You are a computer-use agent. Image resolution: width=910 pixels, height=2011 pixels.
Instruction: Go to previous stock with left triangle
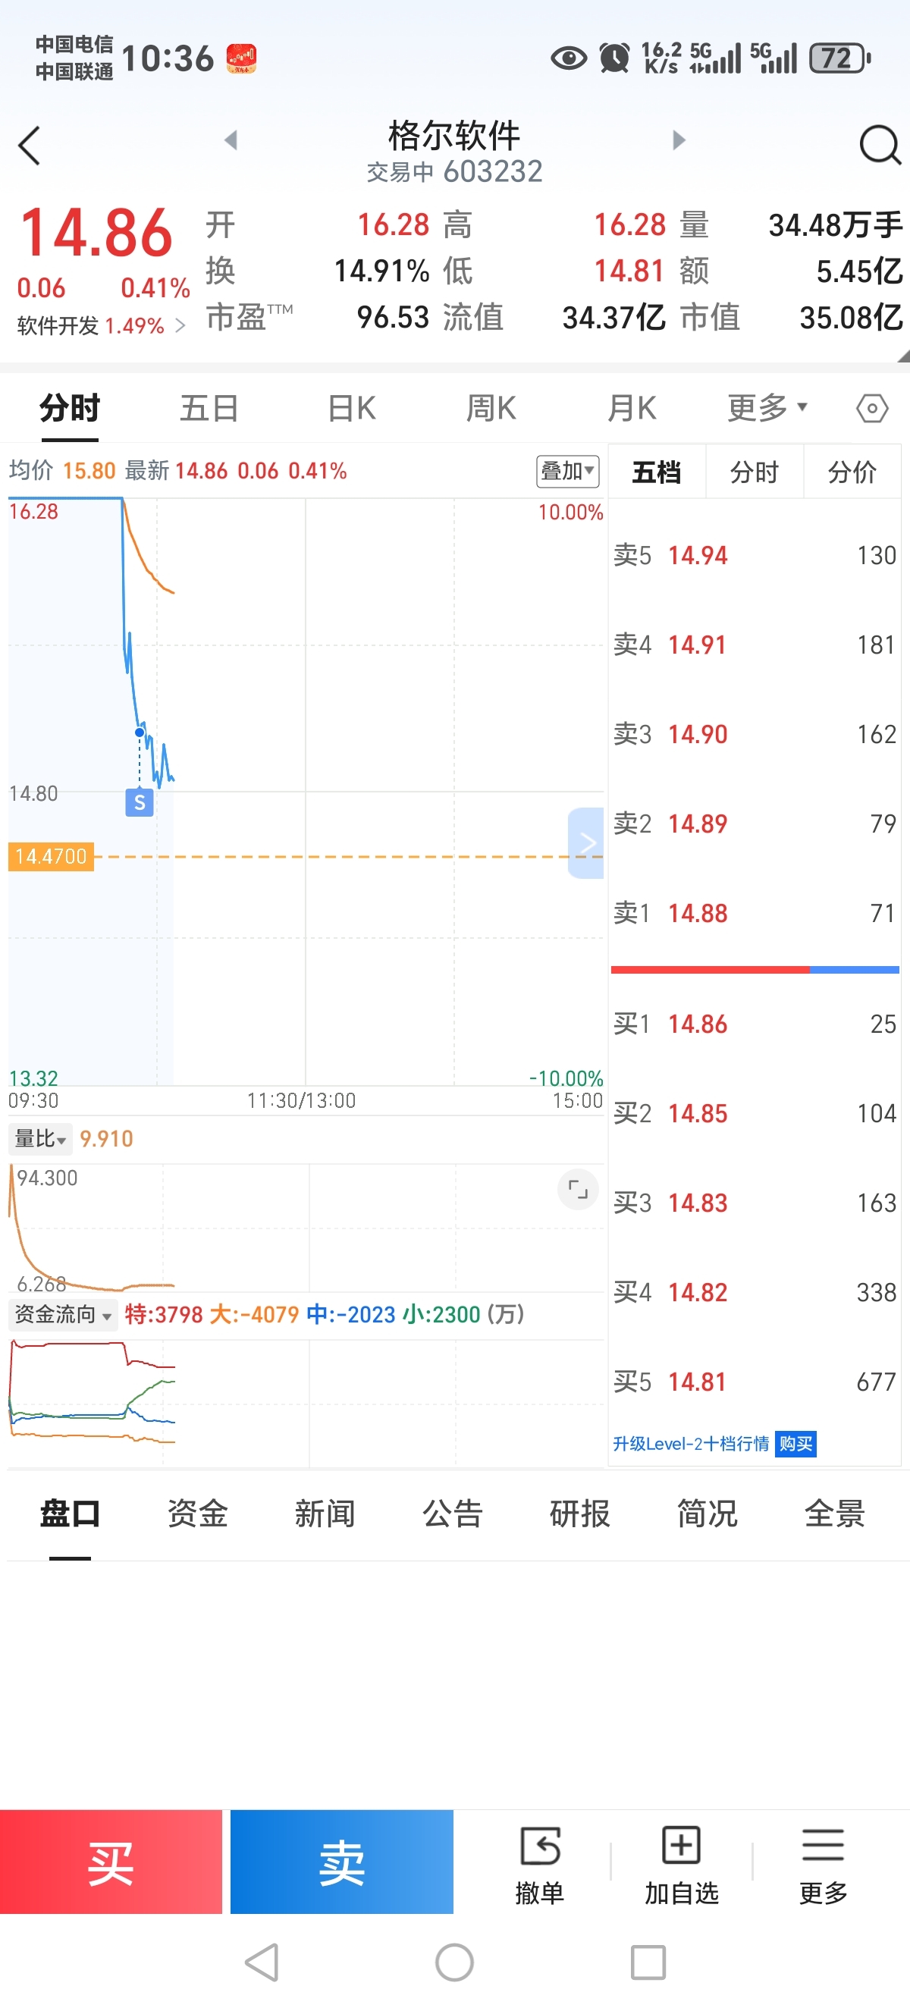[x=231, y=140]
